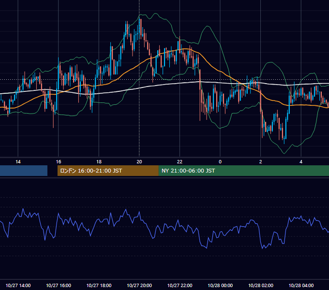
Task: Click the hour 22 axis label
Action: coord(179,162)
